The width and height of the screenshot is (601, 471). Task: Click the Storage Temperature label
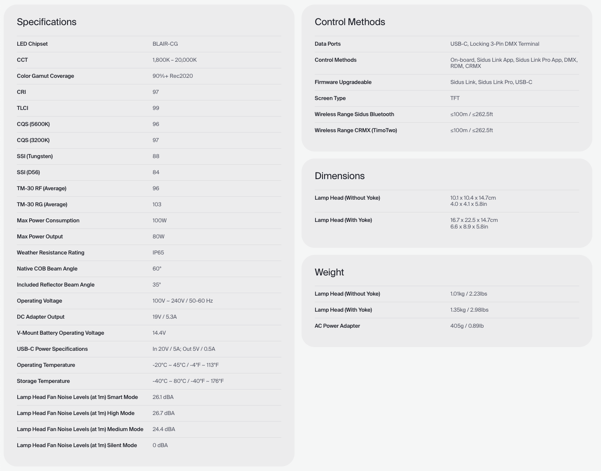[x=43, y=381]
